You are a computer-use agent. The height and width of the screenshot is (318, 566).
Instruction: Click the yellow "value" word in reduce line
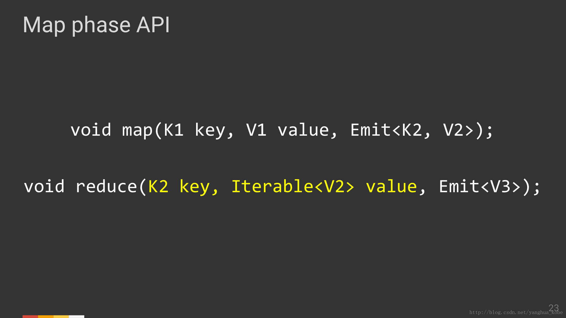click(x=391, y=187)
